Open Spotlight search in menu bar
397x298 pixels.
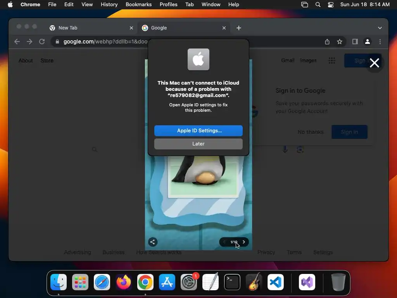318,4
